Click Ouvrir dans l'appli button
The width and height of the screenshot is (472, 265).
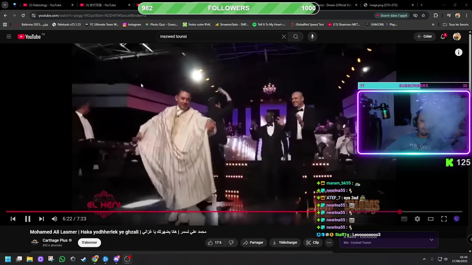(392, 15)
